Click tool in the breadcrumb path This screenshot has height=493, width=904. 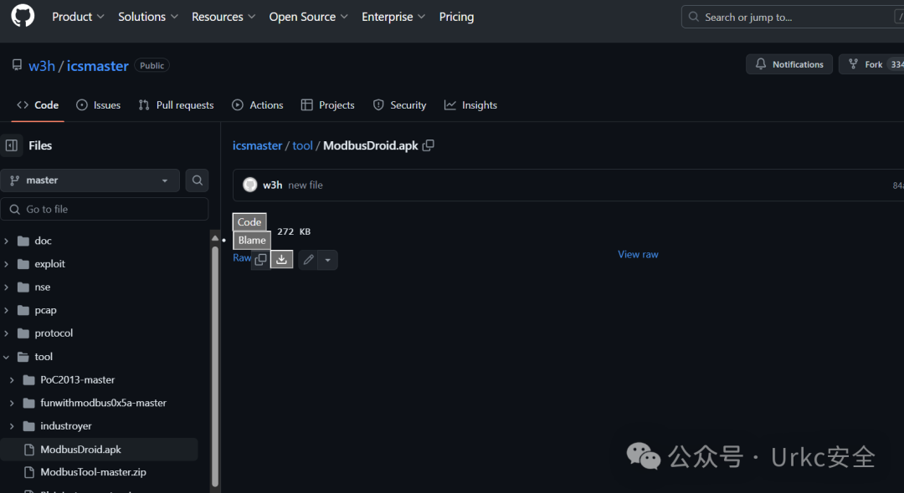tap(302, 145)
